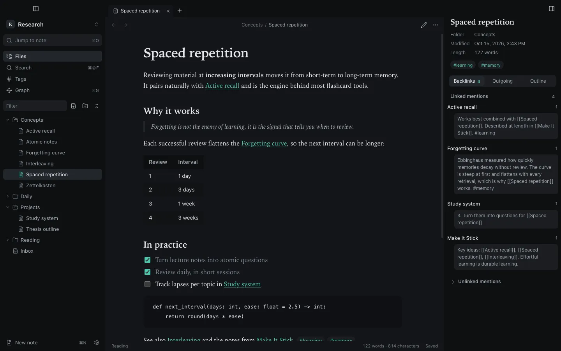This screenshot has height=351, width=561.
Task: Open the Research vault switcher
Action: (53, 24)
